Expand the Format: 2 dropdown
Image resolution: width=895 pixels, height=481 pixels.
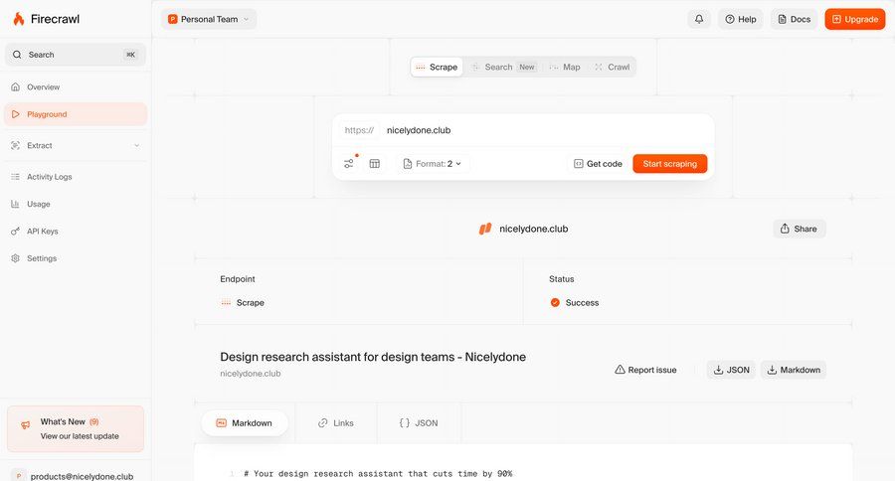[433, 164]
